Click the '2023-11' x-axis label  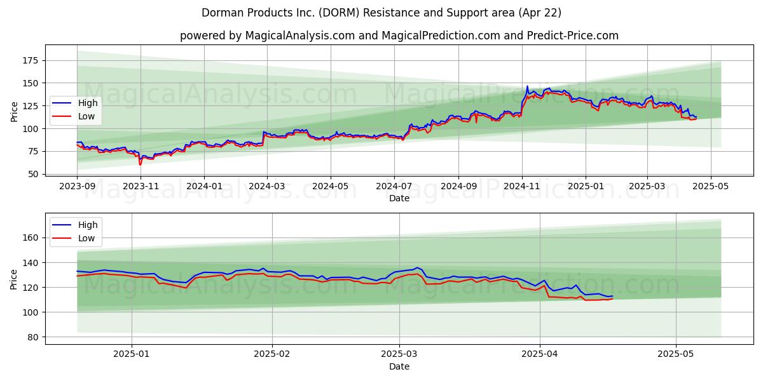point(141,187)
